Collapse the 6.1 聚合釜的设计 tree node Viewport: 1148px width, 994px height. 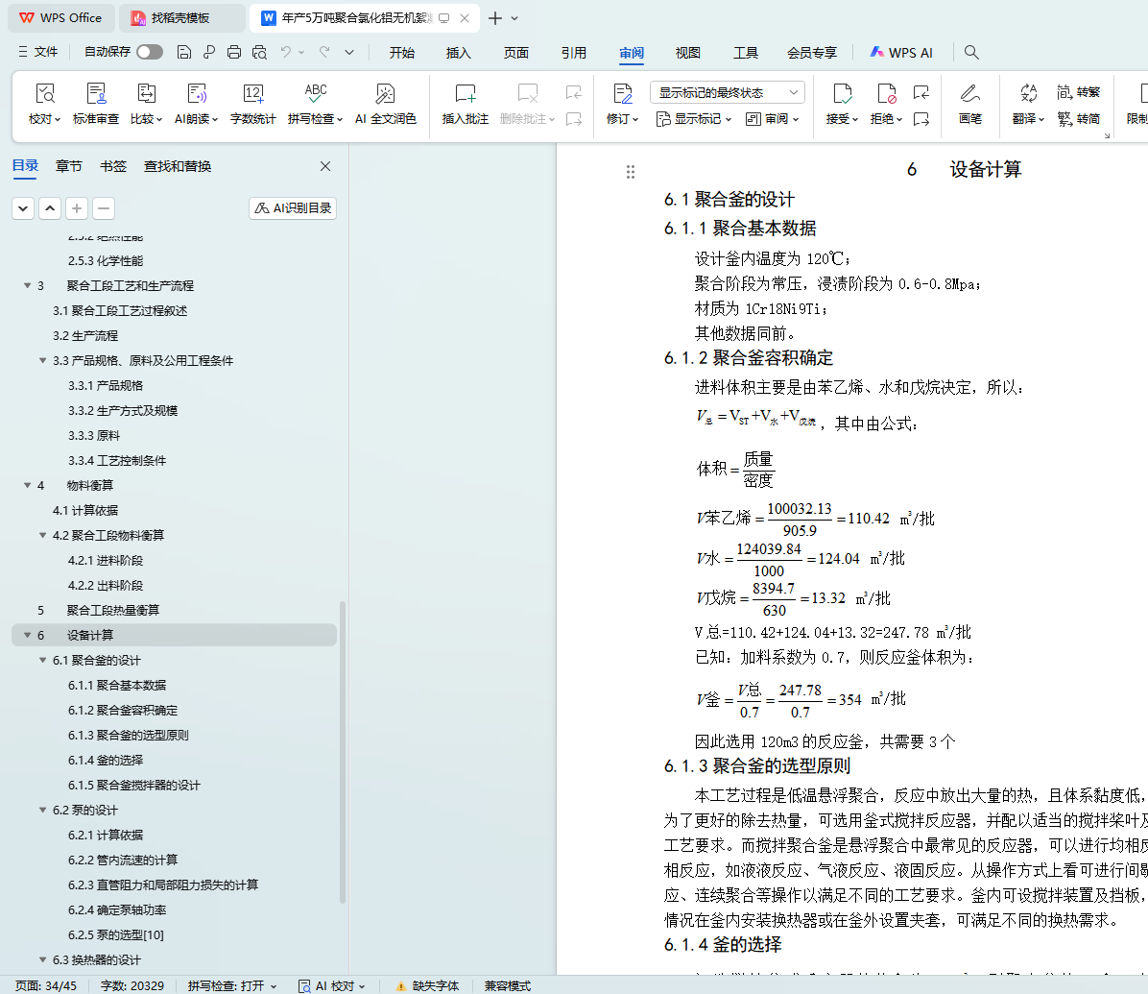43,661
